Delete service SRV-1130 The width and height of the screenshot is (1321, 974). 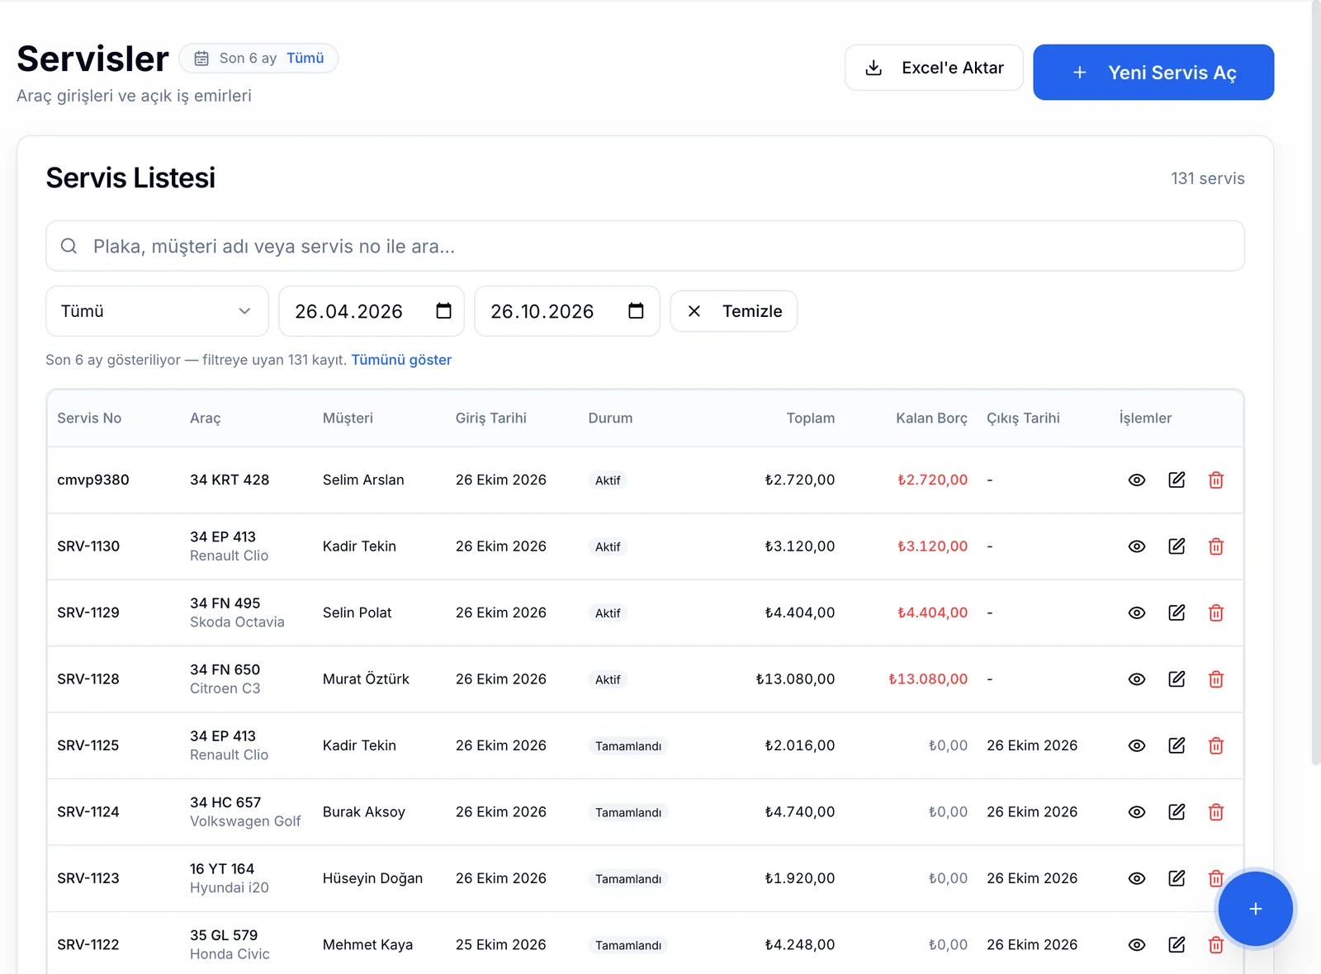click(x=1216, y=546)
